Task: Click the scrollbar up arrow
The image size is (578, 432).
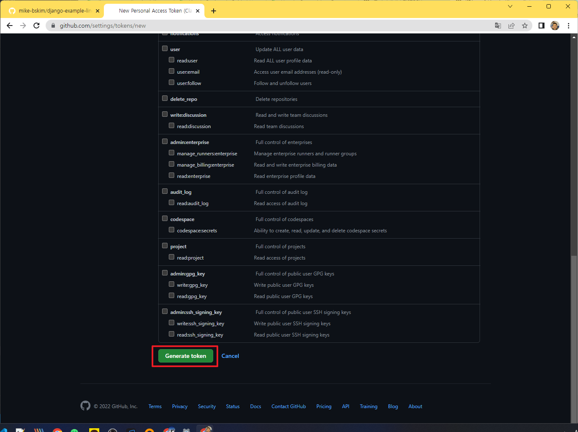Action: coord(574,37)
